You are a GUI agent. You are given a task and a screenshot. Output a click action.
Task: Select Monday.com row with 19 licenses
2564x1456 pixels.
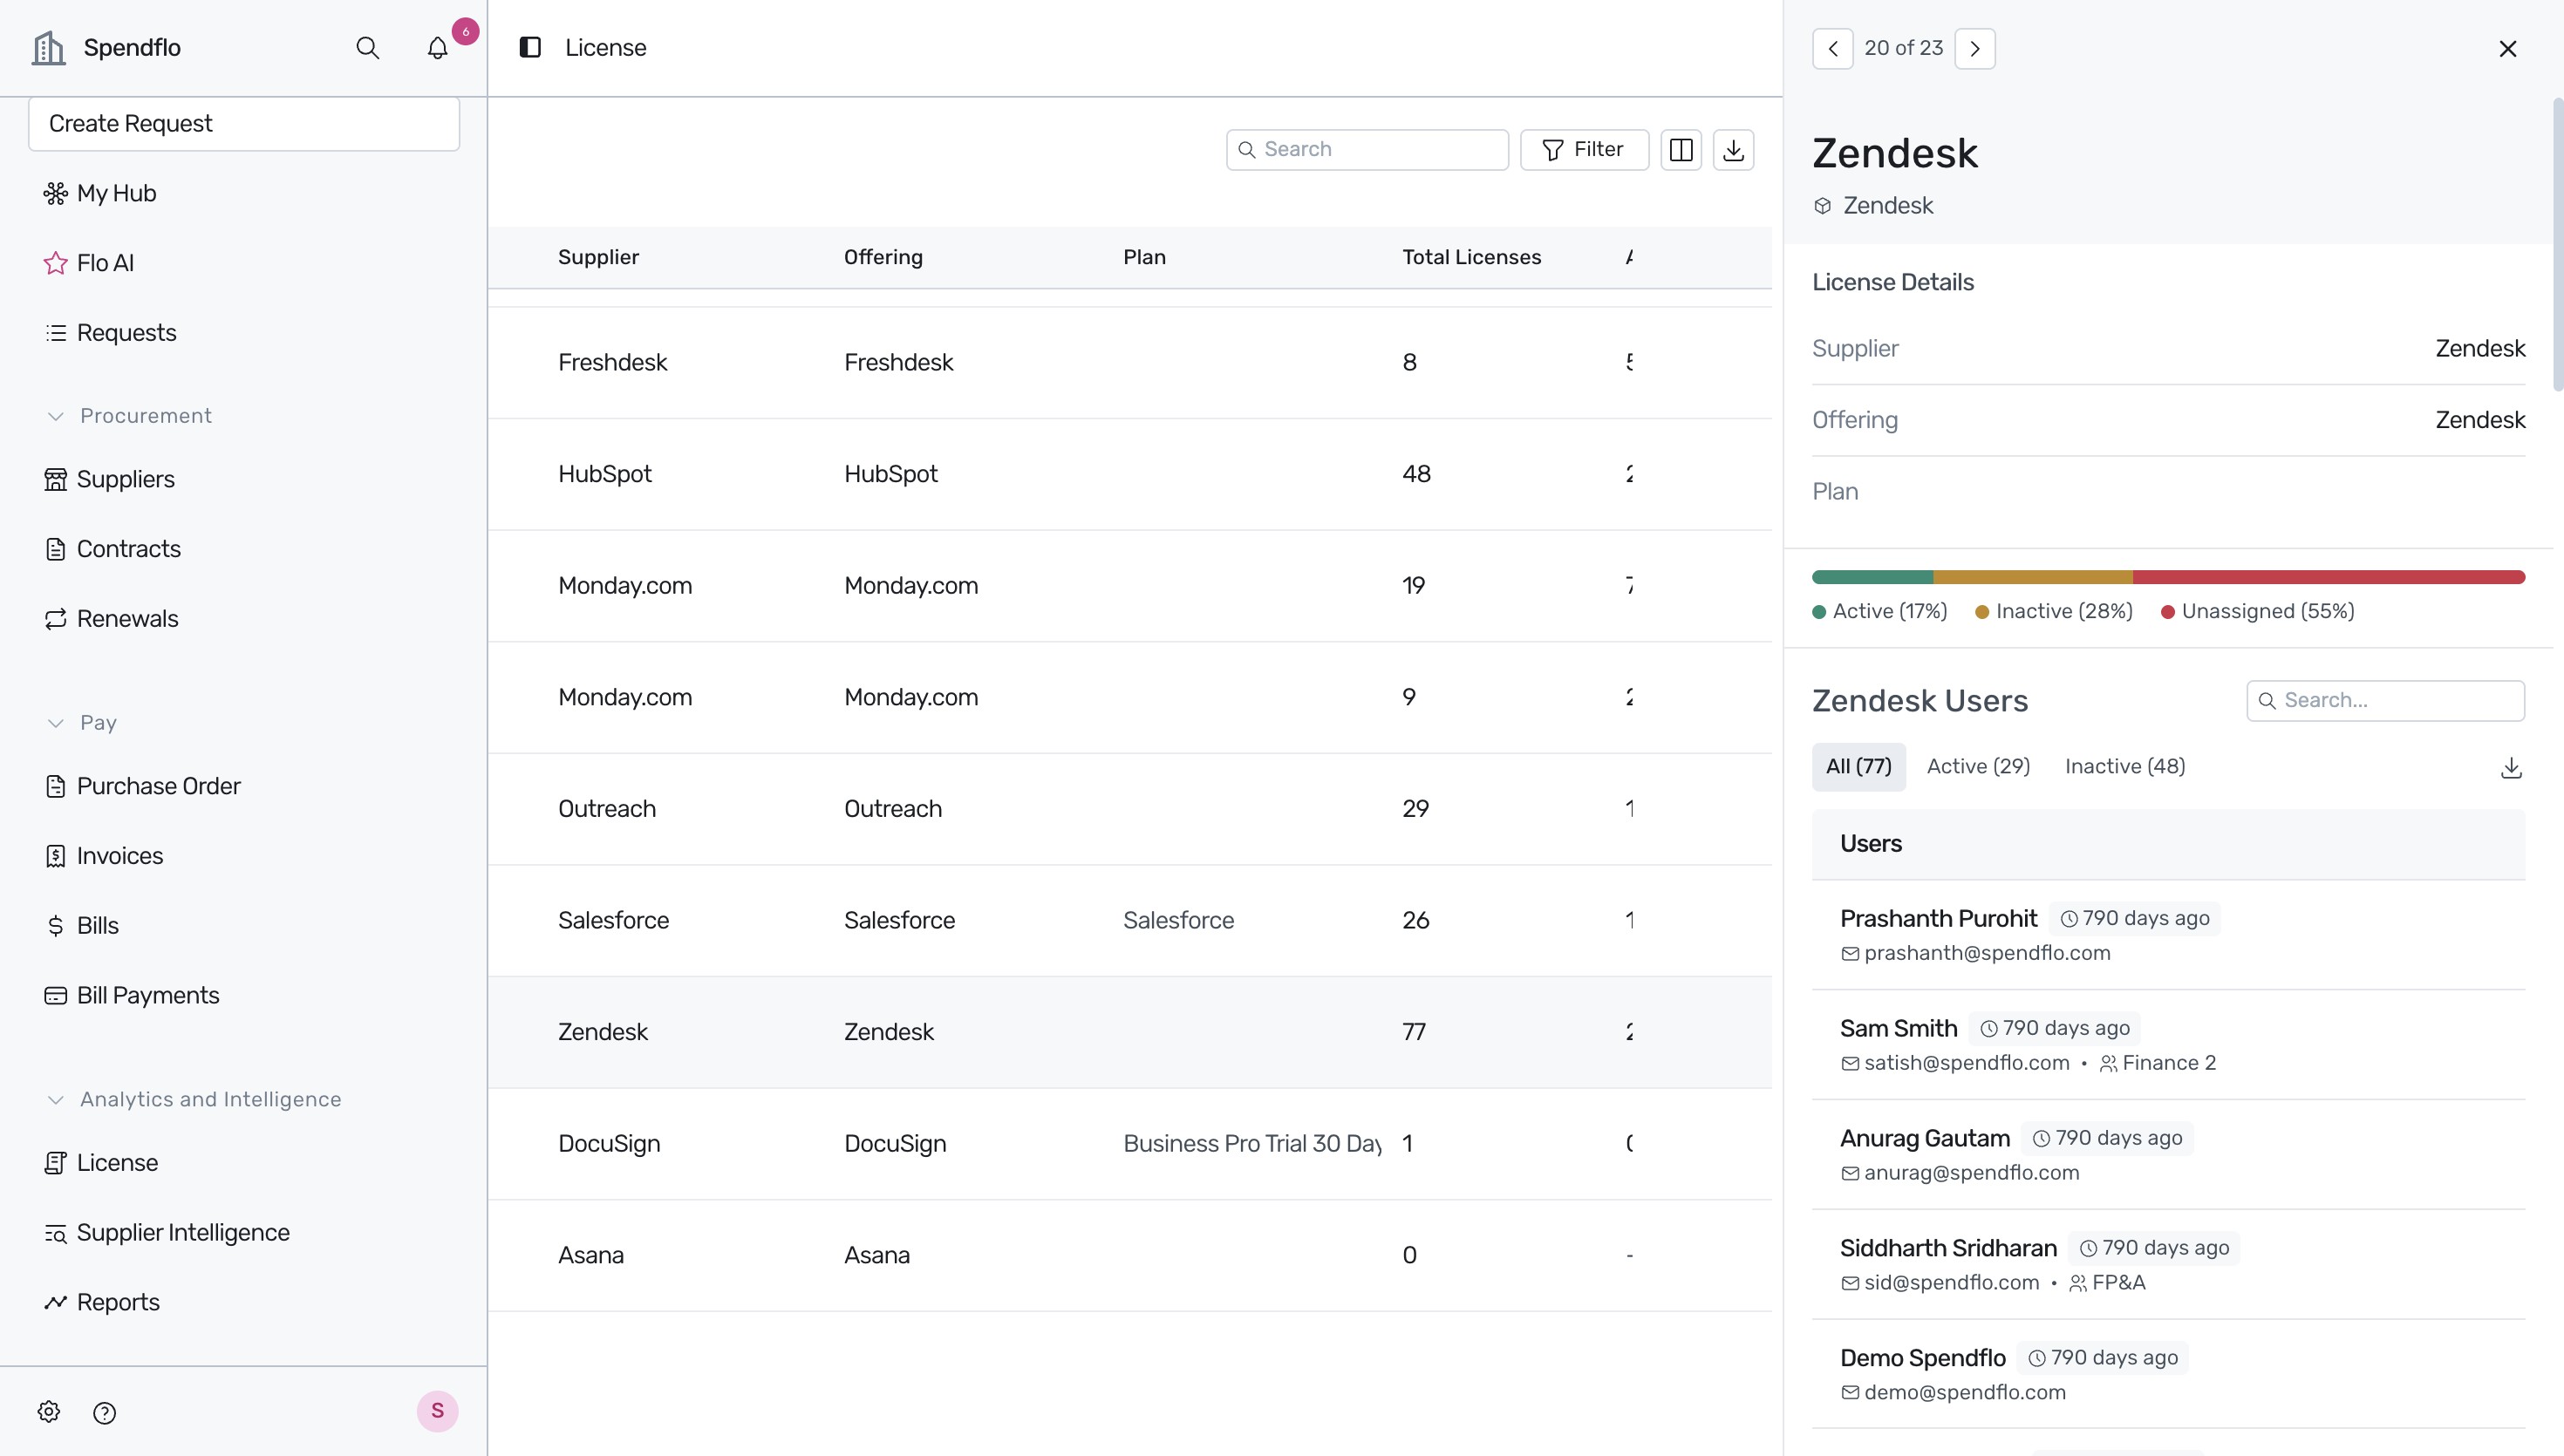point(1129,586)
